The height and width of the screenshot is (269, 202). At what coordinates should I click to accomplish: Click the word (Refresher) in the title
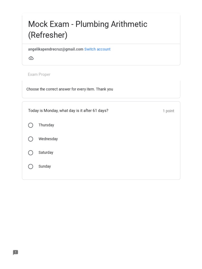[x=48, y=35]
